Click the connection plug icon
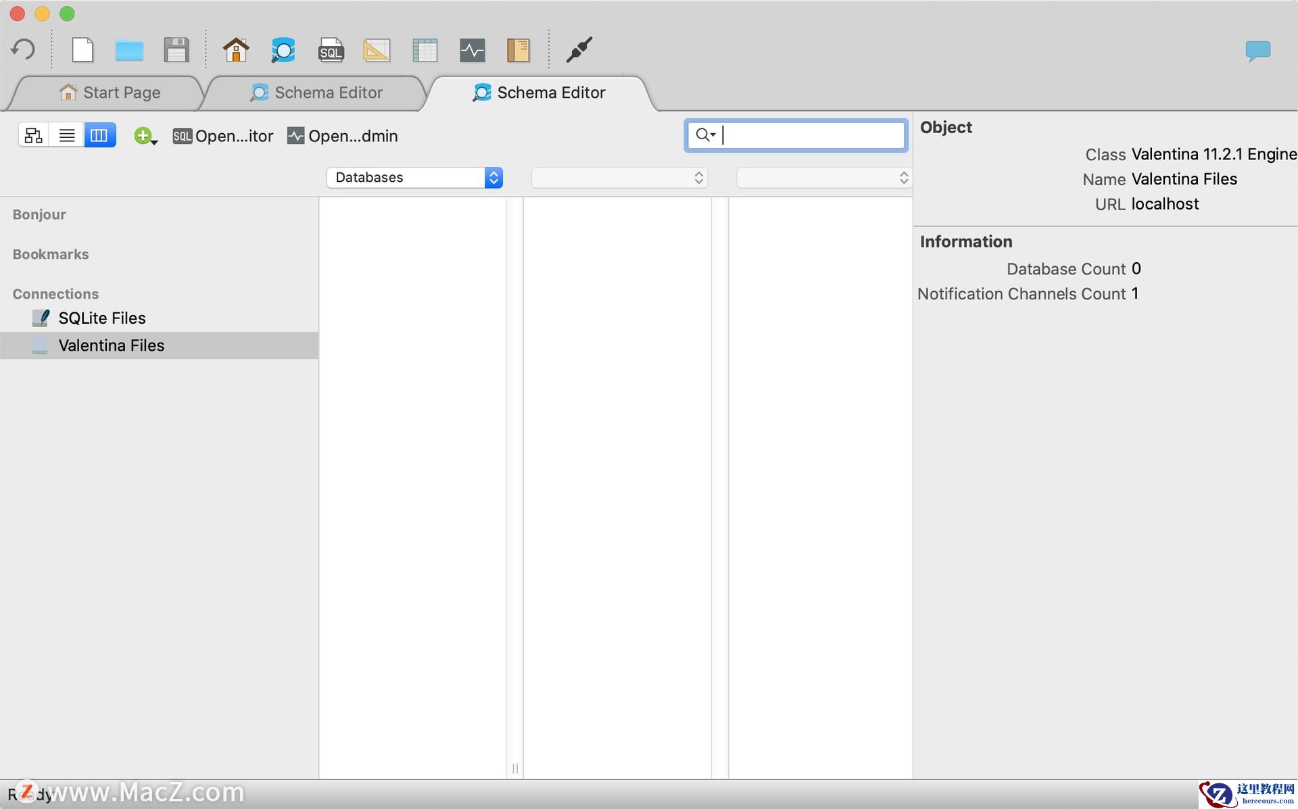The image size is (1298, 809). pyautogui.click(x=579, y=49)
